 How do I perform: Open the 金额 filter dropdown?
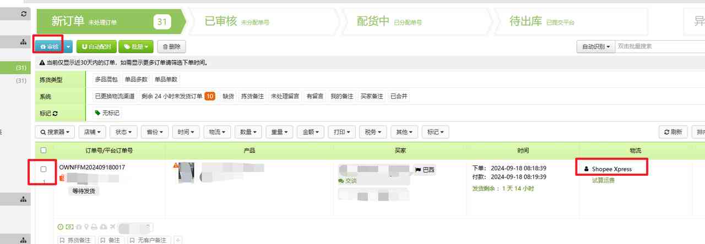(311, 132)
